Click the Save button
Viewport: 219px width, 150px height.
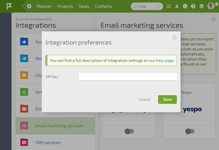tap(167, 99)
